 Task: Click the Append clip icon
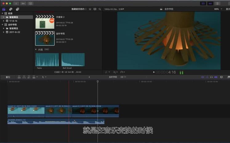point(29,77)
